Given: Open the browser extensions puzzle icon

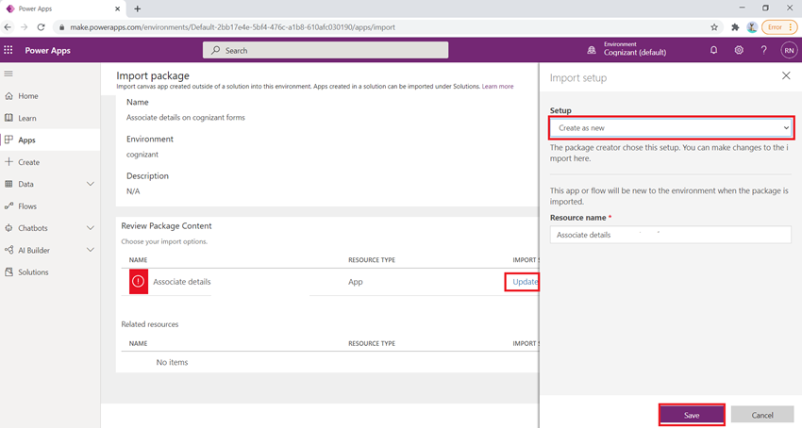Looking at the screenshot, I should pyautogui.click(x=735, y=27).
